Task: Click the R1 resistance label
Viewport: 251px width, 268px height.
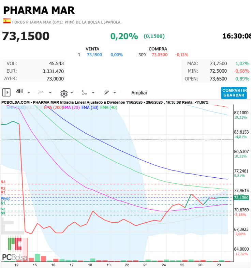Action: point(3,192)
